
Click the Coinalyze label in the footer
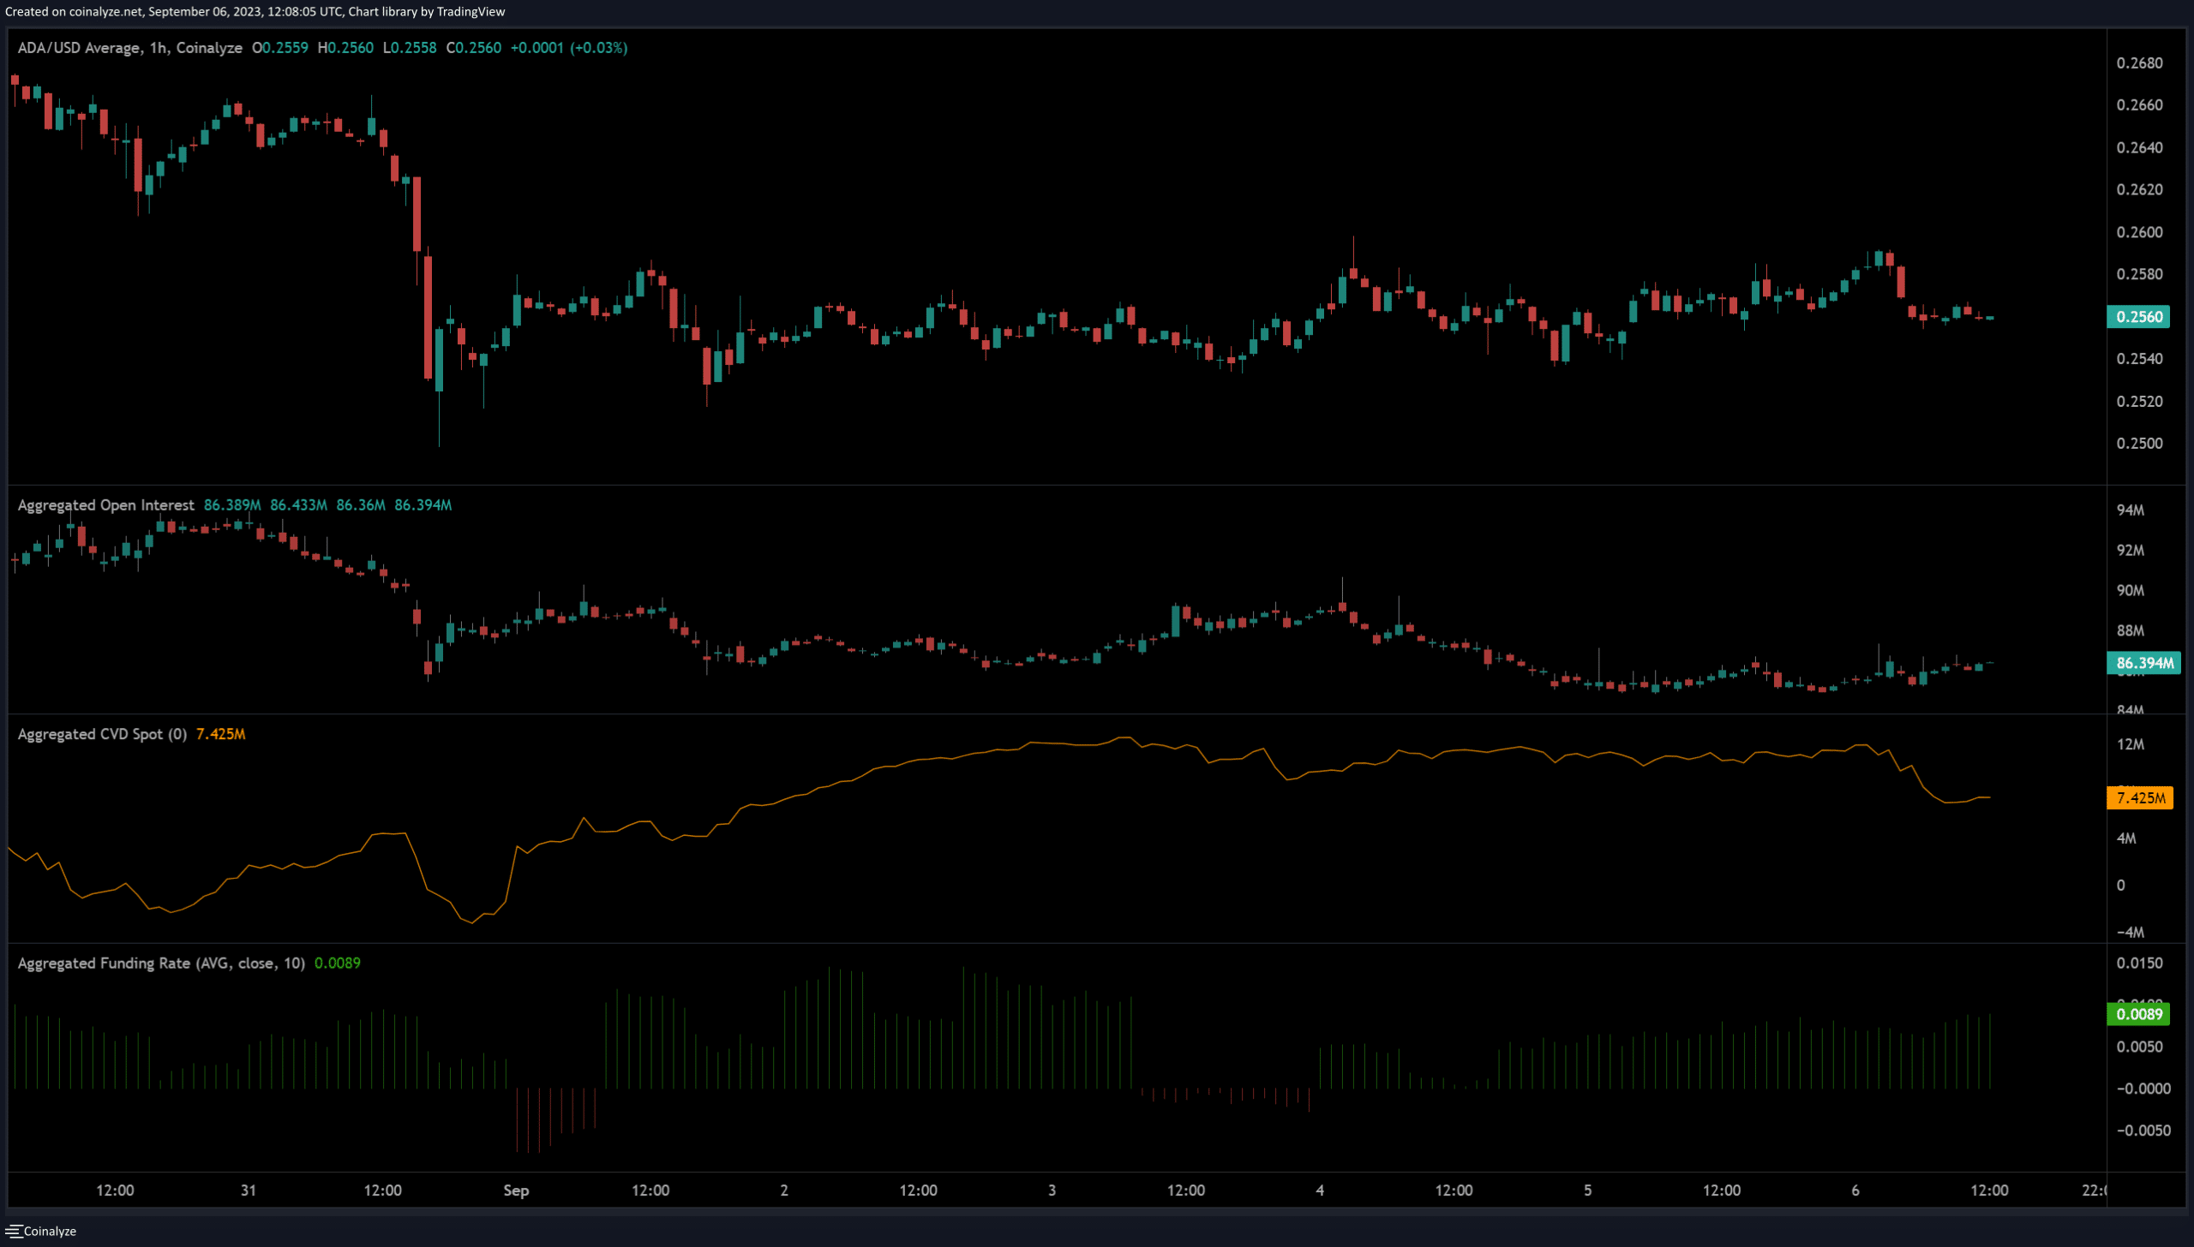(50, 1231)
